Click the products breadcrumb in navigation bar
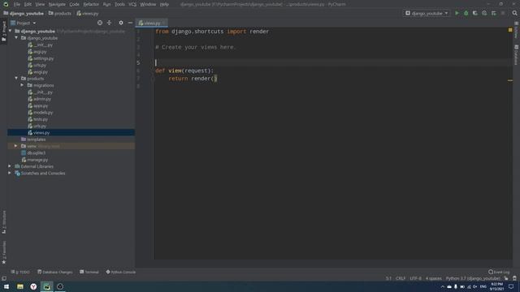This screenshot has height=292, width=520. coord(60,14)
